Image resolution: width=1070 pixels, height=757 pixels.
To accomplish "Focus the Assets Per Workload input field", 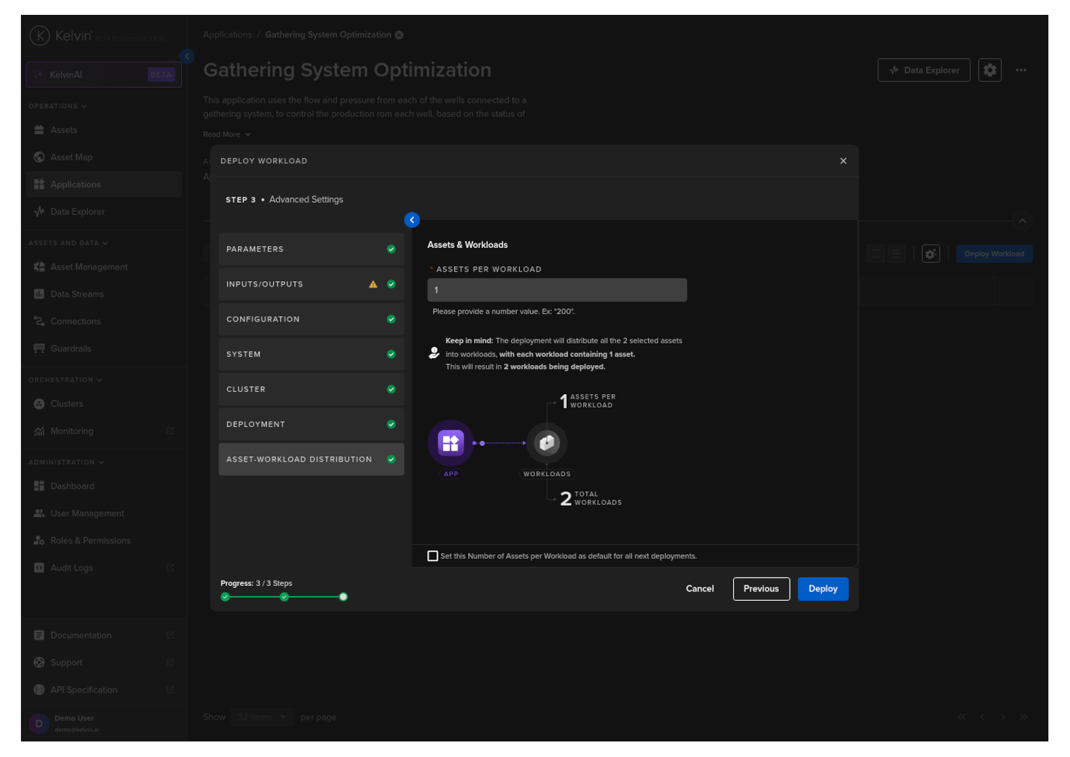I will pos(557,290).
